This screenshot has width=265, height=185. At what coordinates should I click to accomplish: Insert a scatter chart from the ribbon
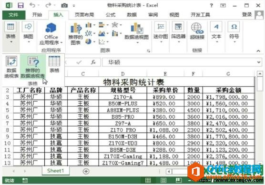(103, 41)
